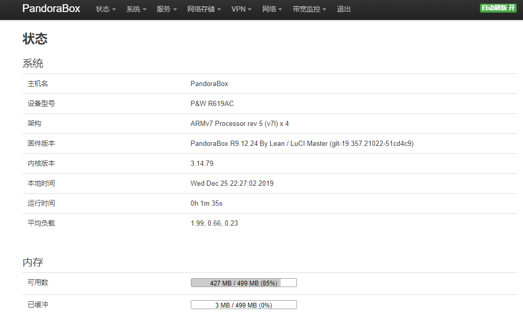523x328 pixels.
Task: Click the 设备型号 label
Action: [41, 103]
